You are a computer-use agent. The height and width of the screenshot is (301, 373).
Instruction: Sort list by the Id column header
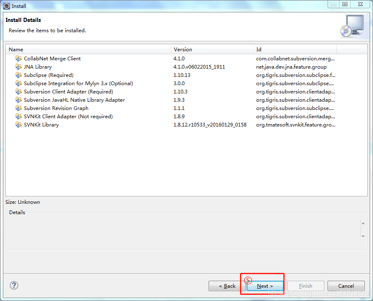point(295,49)
